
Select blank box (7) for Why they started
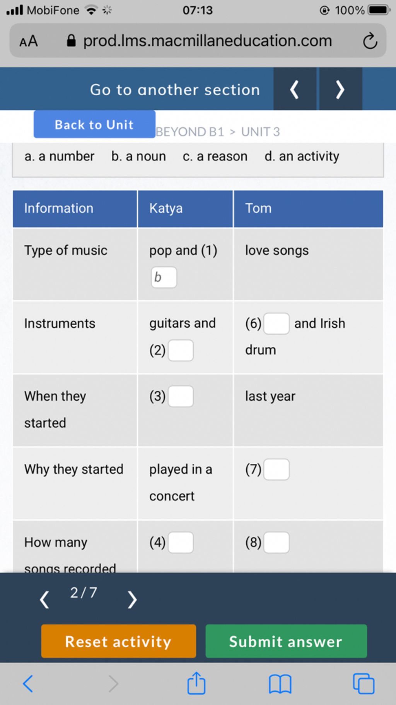[x=277, y=470]
